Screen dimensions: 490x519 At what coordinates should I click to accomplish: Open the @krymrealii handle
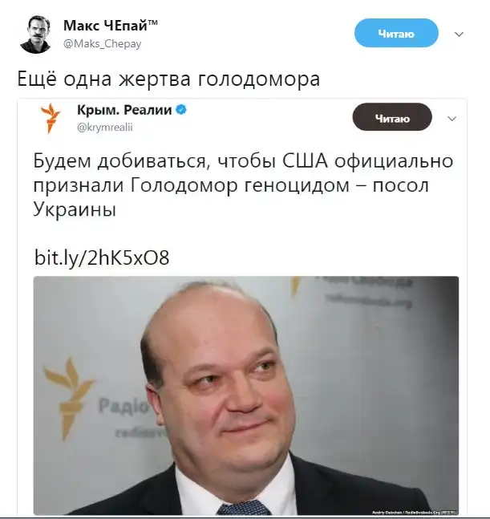[x=104, y=127]
